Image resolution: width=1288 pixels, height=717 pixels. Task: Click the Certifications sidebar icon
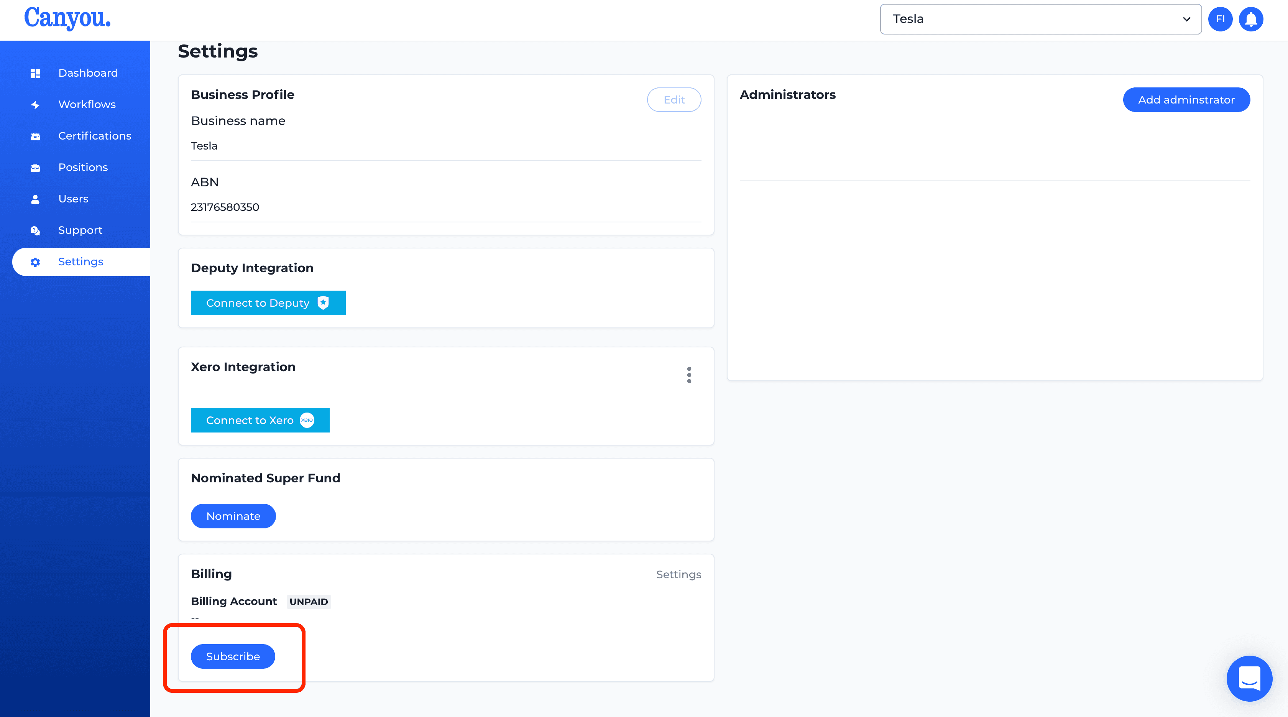click(35, 136)
